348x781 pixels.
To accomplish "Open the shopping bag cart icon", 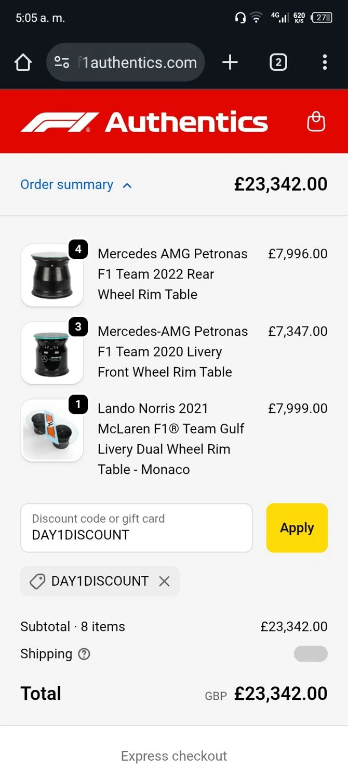I will (x=316, y=122).
